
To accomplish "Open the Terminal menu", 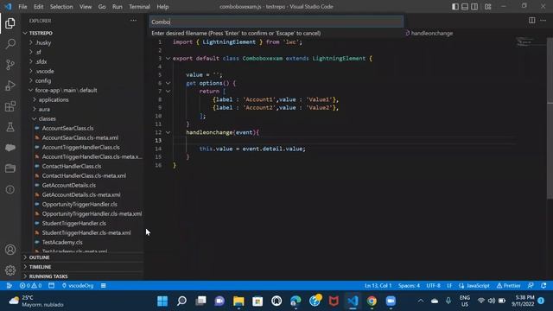I will coord(139,7).
